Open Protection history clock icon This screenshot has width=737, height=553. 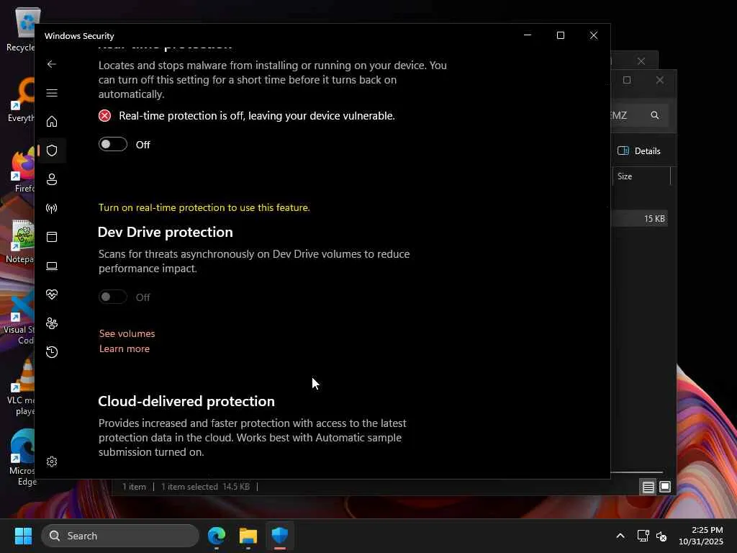(52, 351)
